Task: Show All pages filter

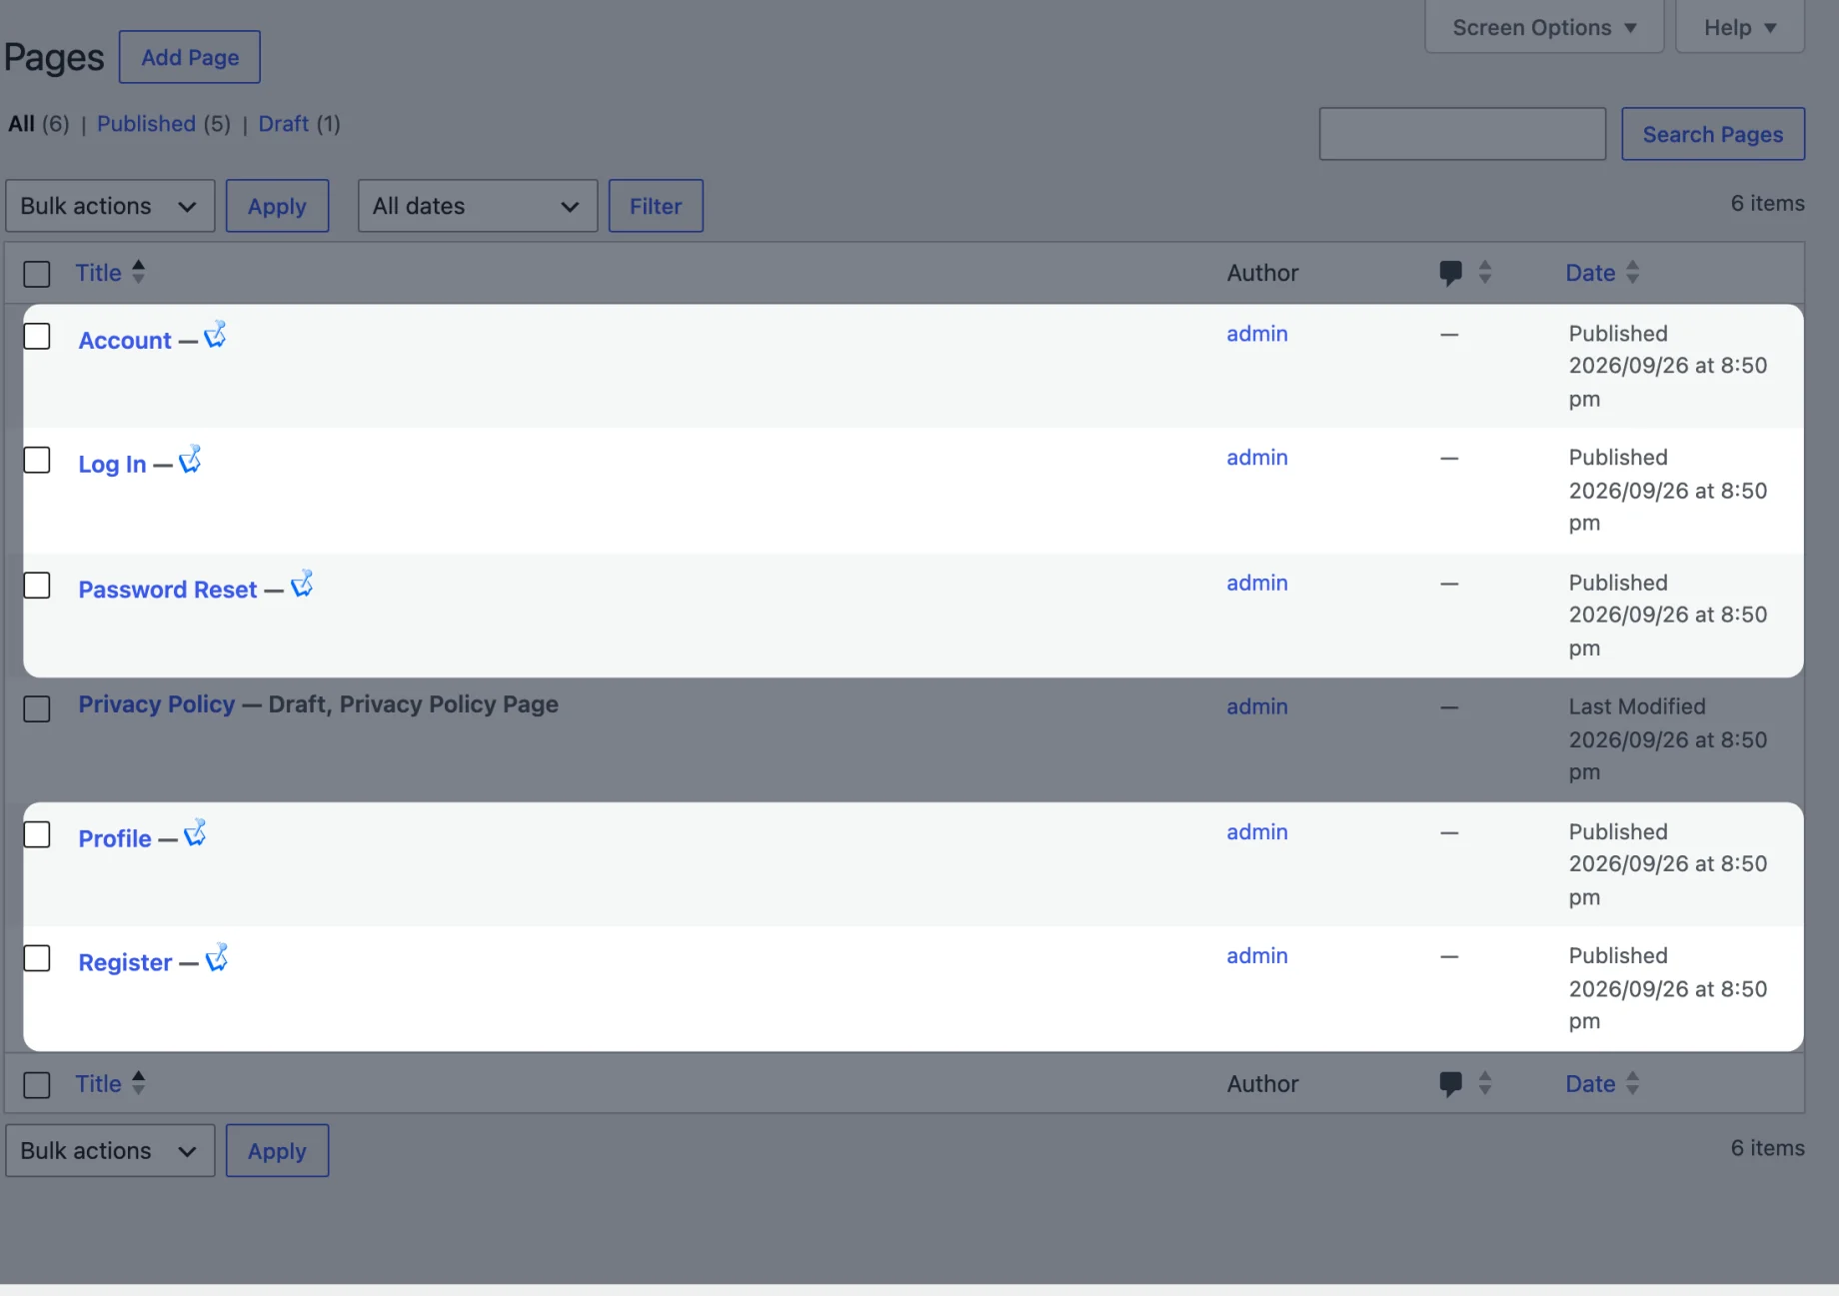Action: coord(22,124)
